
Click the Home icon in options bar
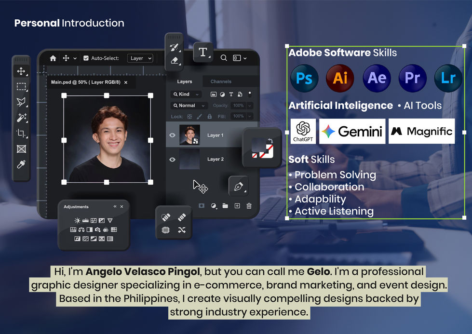point(53,58)
